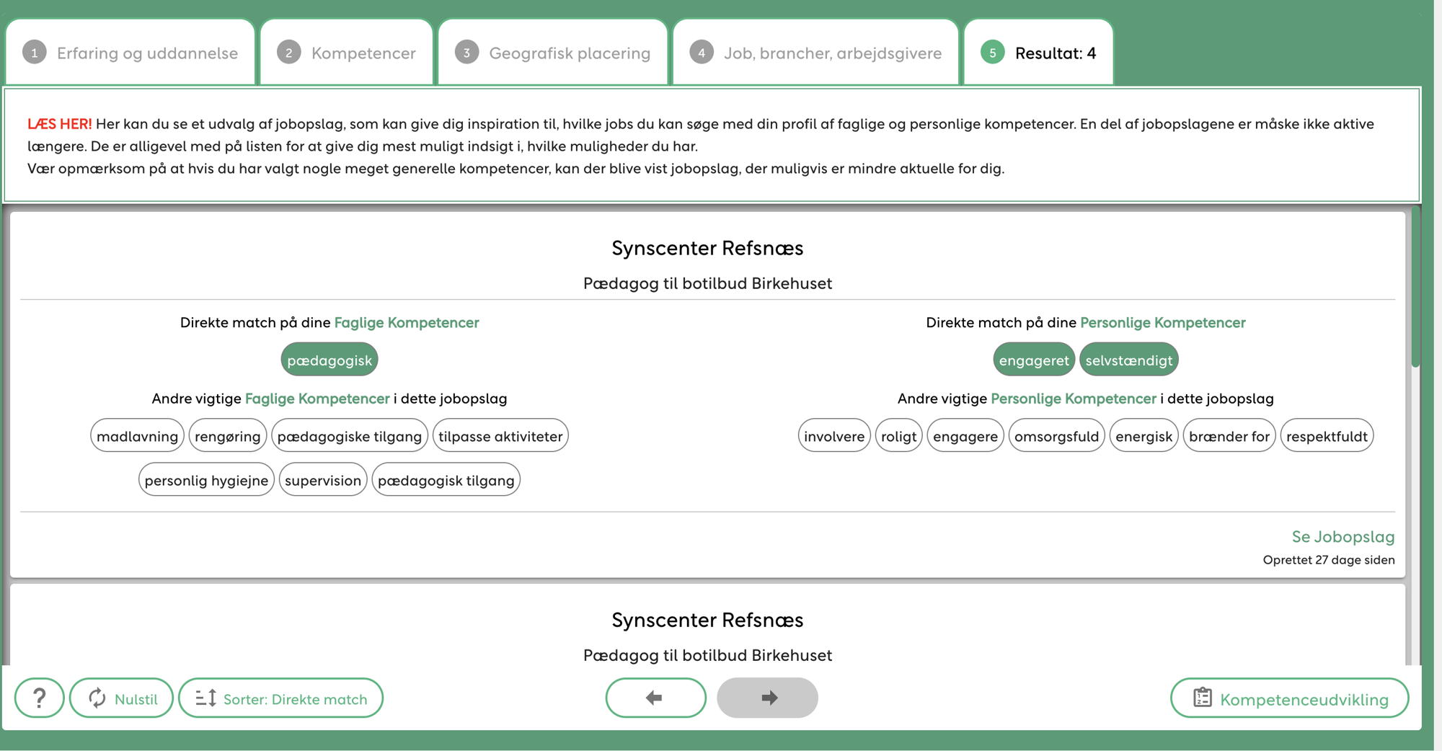1442x751 pixels.
Task: Switch to Erfaring og uddannelse tab
Action: click(131, 53)
